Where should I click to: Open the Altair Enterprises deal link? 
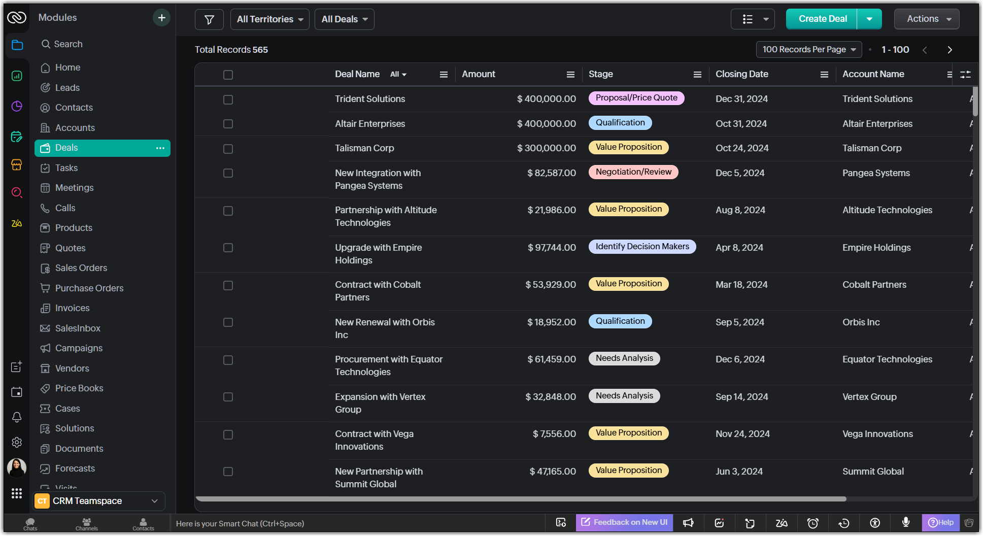370,124
